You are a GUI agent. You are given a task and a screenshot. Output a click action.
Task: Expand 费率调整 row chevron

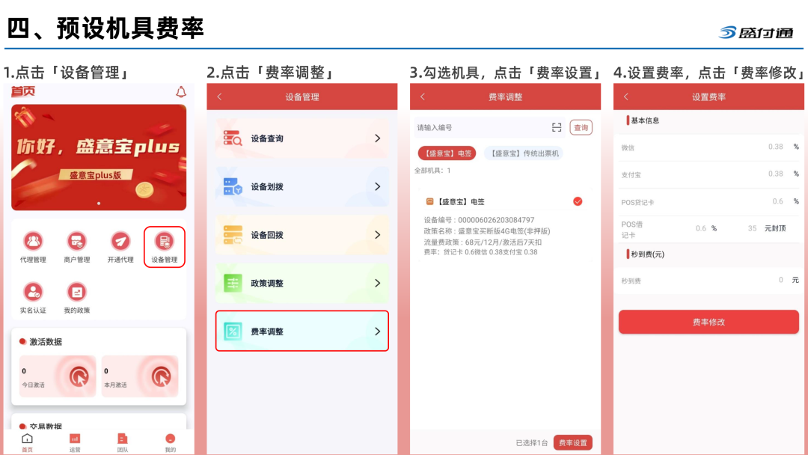coord(378,332)
